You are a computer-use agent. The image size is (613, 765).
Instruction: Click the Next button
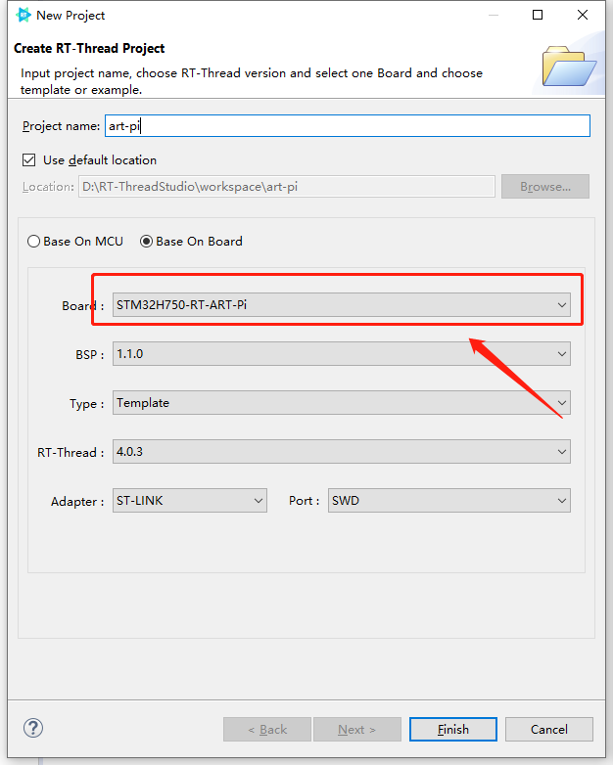(357, 730)
